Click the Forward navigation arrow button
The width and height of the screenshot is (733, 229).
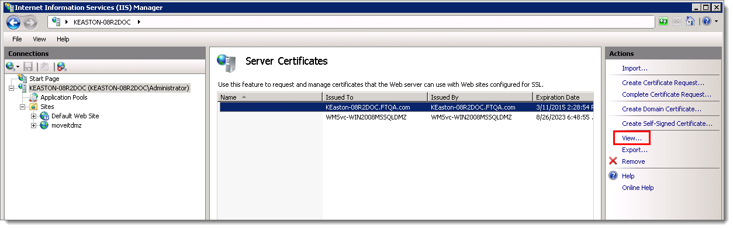(x=30, y=22)
